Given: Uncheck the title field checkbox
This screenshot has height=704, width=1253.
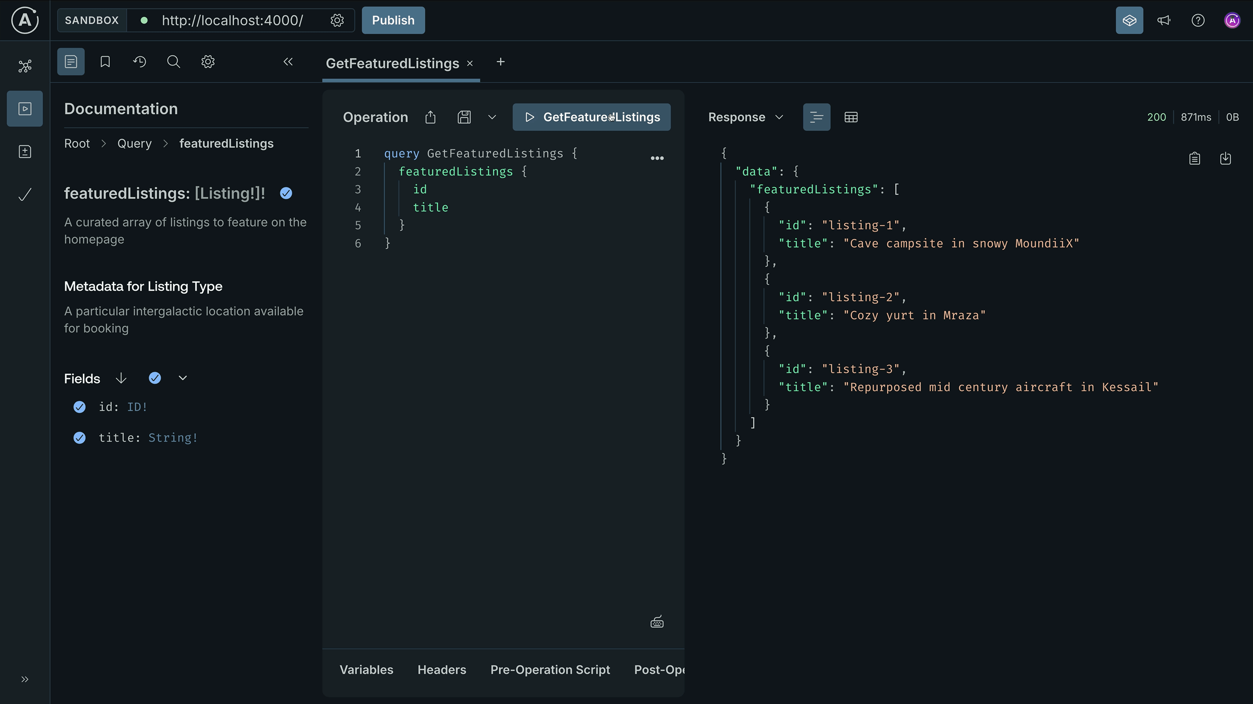Looking at the screenshot, I should click(x=79, y=438).
